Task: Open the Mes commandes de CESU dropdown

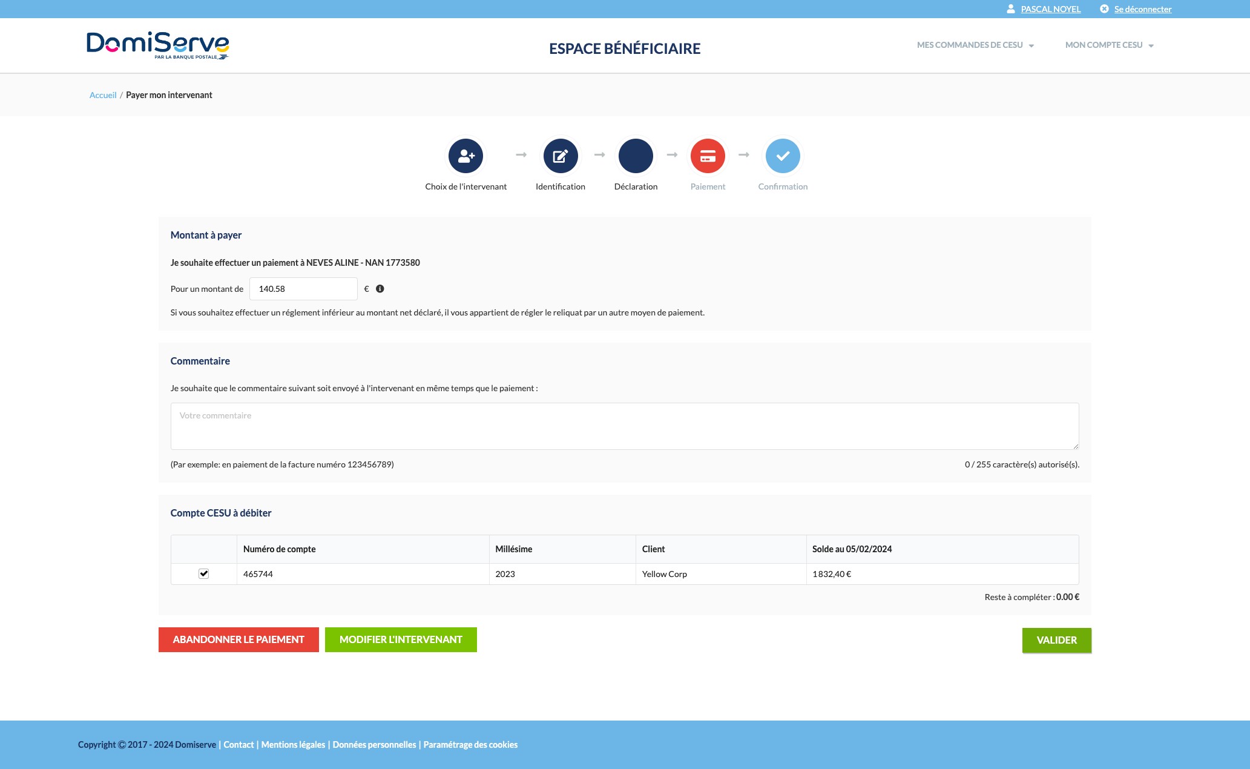Action: 975,45
